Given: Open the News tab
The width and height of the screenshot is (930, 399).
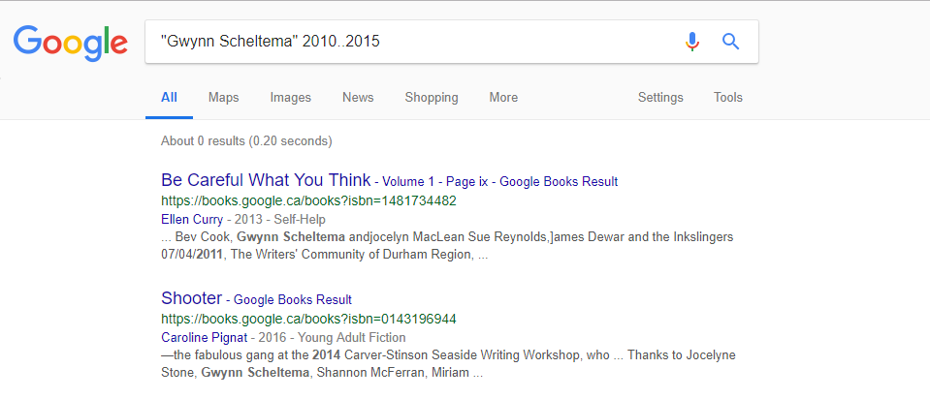Looking at the screenshot, I should pyautogui.click(x=358, y=98).
